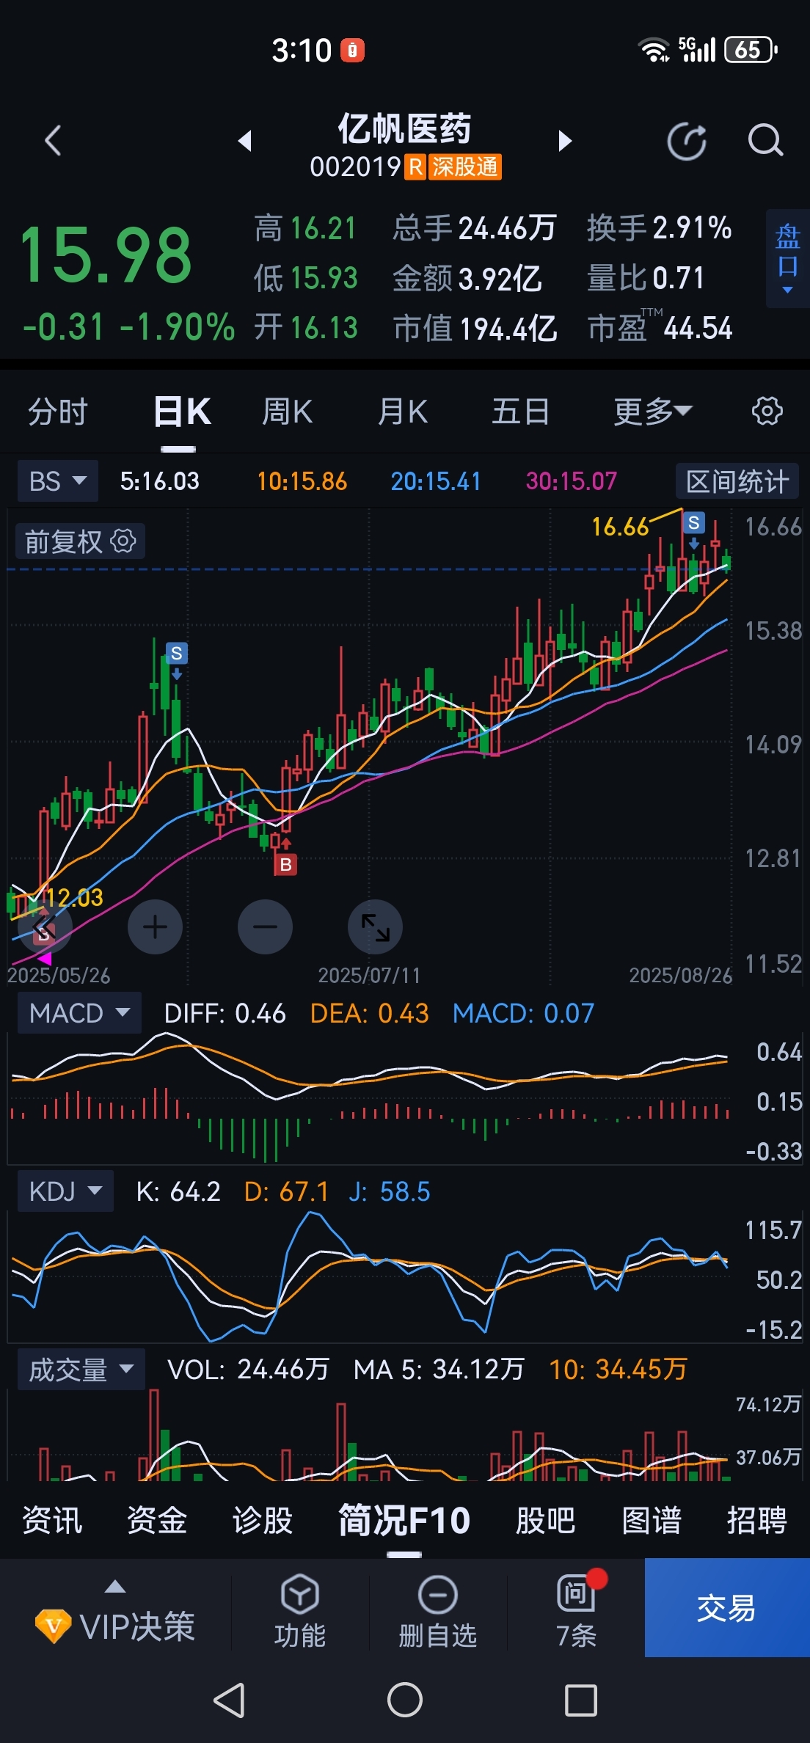Open the 资讯 news tab
This screenshot has width=810, height=1743.
pos(52,1520)
